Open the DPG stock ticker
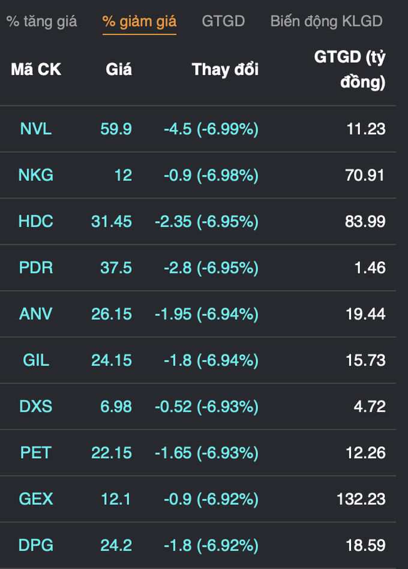Viewport: 408px width, 569px height. click(x=36, y=546)
